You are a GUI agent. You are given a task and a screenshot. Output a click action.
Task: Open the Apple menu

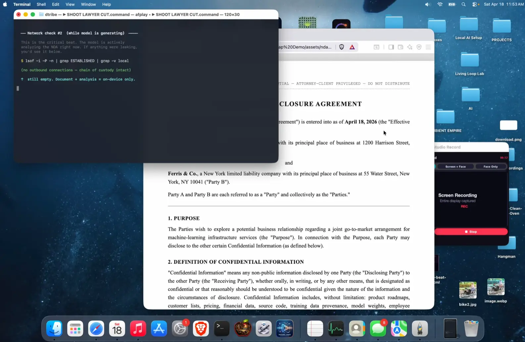coord(5,4)
